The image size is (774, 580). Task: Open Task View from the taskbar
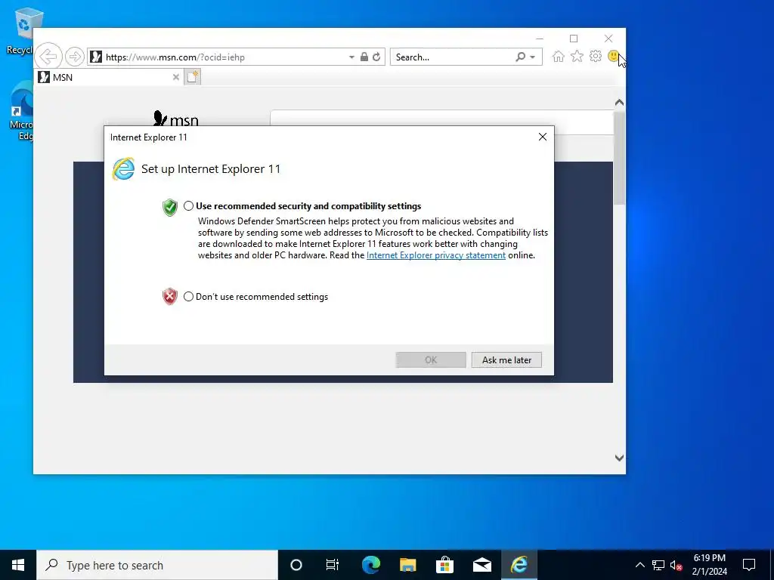[x=333, y=565]
